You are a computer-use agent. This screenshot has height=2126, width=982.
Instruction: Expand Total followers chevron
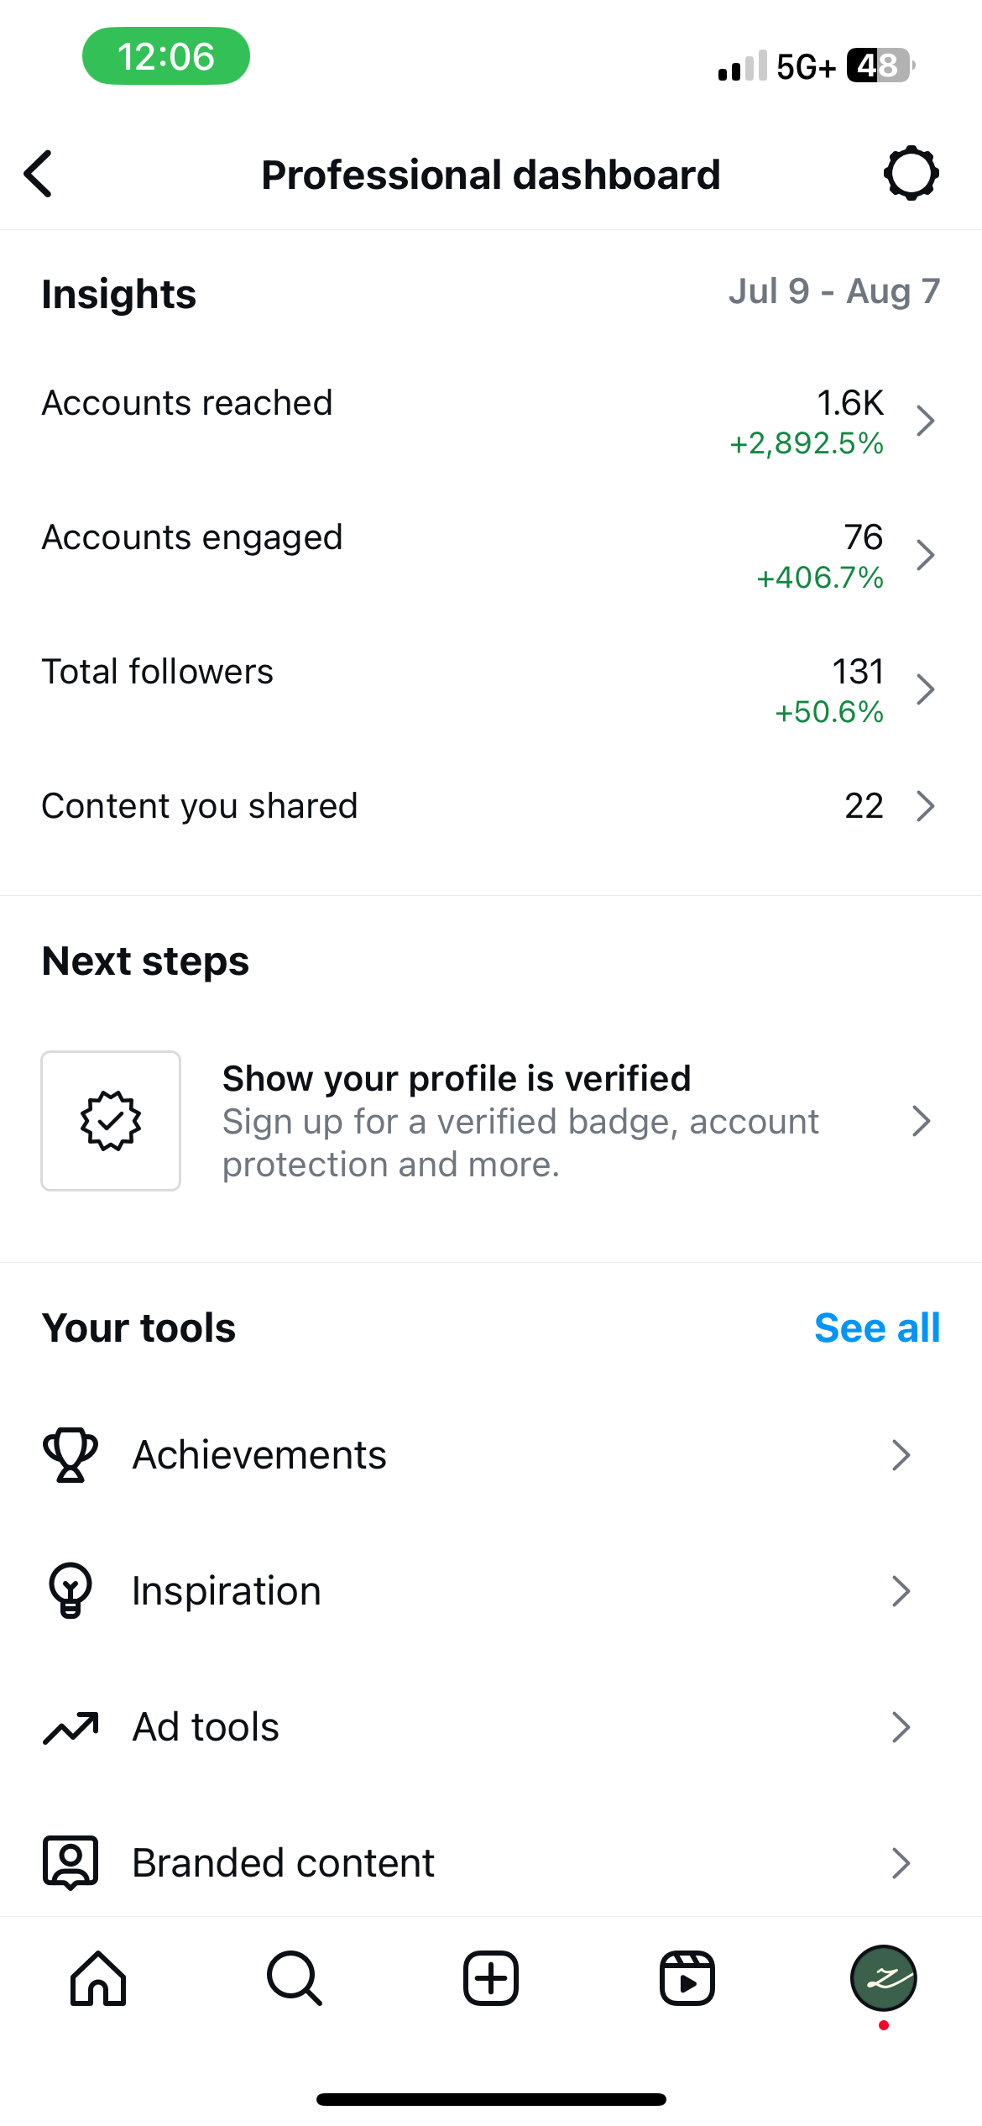(x=925, y=689)
